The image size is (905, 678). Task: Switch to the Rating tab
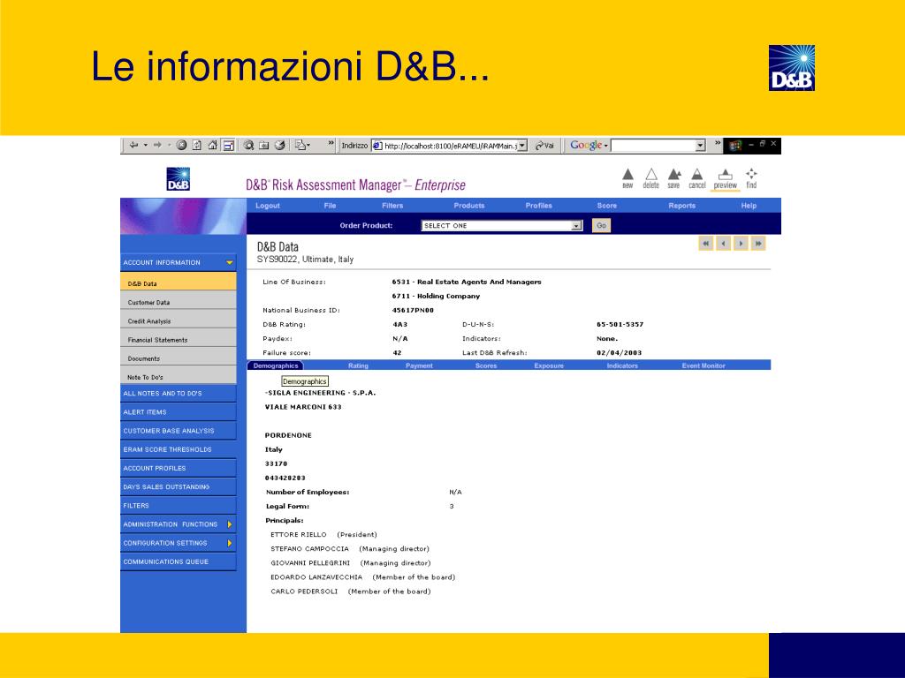pyautogui.click(x=359, y=365)
